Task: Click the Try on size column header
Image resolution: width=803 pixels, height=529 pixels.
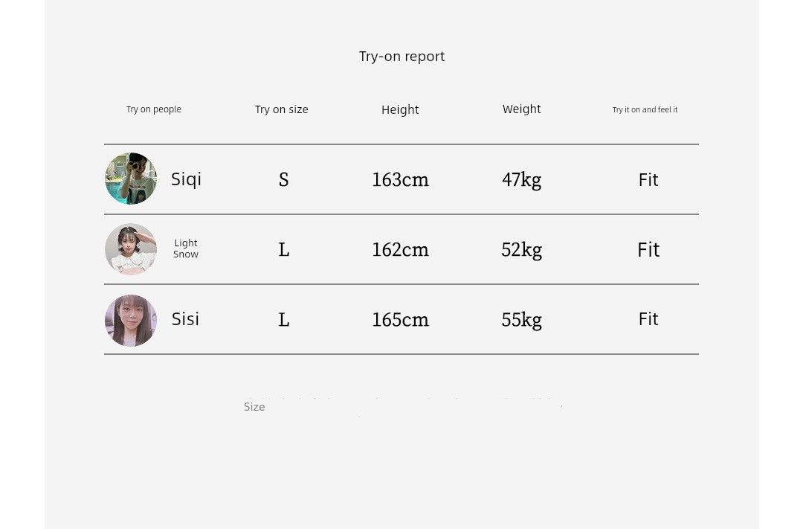Action: (x=282, y=109)
